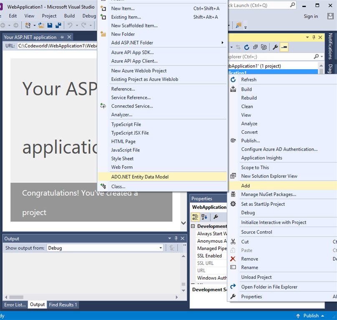337x320 pixels.
Task: Click Collapse All icon in Solution Explorer
Action: pyautogui.click(x=255, y=47)
